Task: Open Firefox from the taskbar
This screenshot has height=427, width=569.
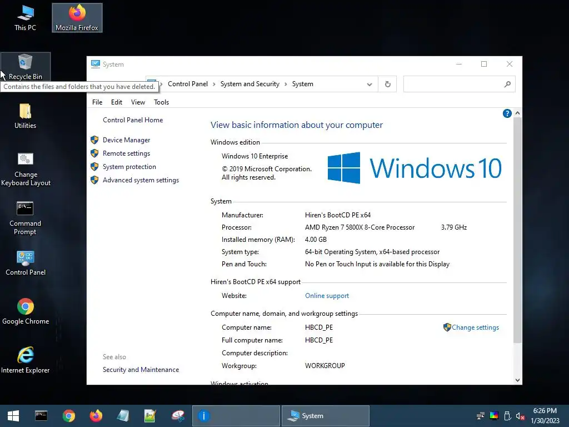Action: tap(96, 416)
